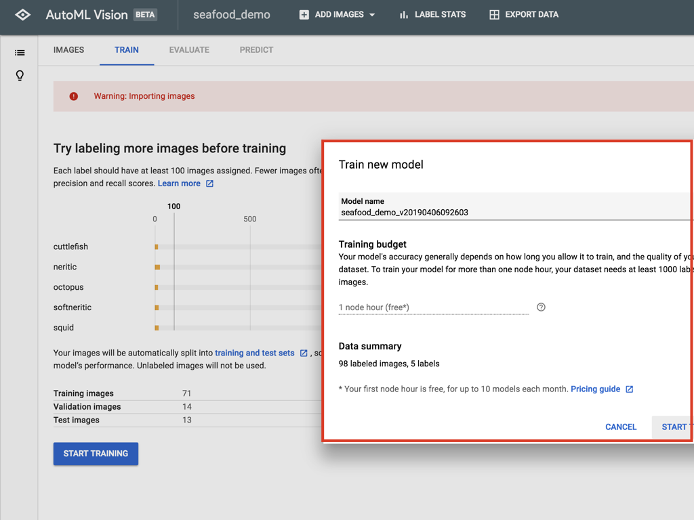Go to the PREDICT tab
Screen dimensions: 694x520
(256, 50)
